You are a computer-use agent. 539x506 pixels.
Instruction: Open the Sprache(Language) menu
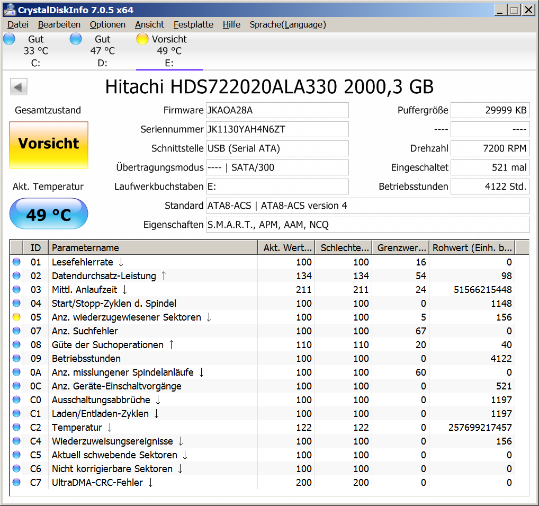pos(288,24)
